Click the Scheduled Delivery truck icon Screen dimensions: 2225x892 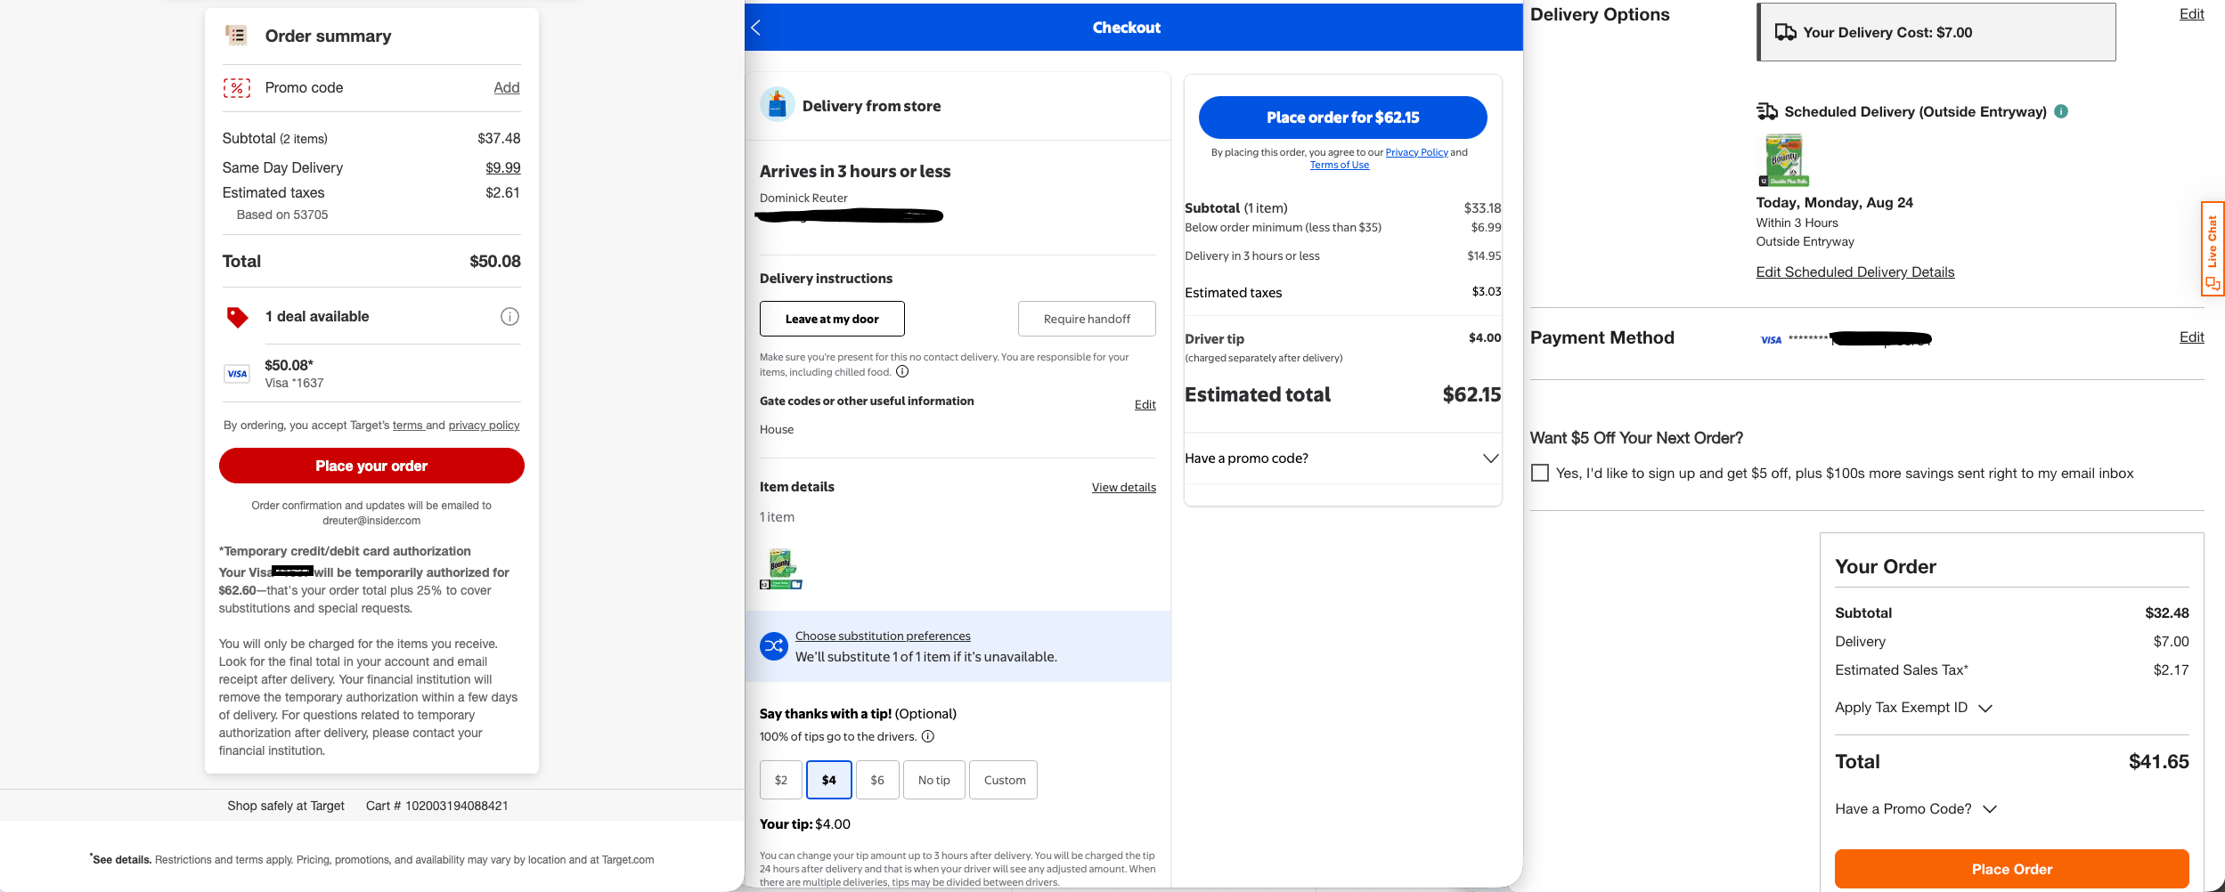click(x=1766, y=112)
